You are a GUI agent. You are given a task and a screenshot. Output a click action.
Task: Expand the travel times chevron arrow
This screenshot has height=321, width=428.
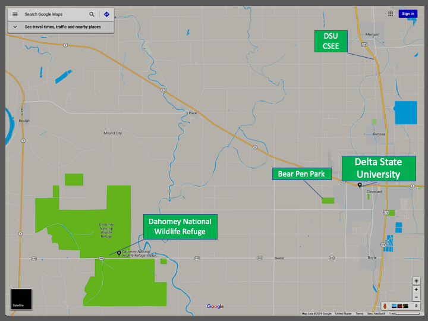click(x=15, y=27)
